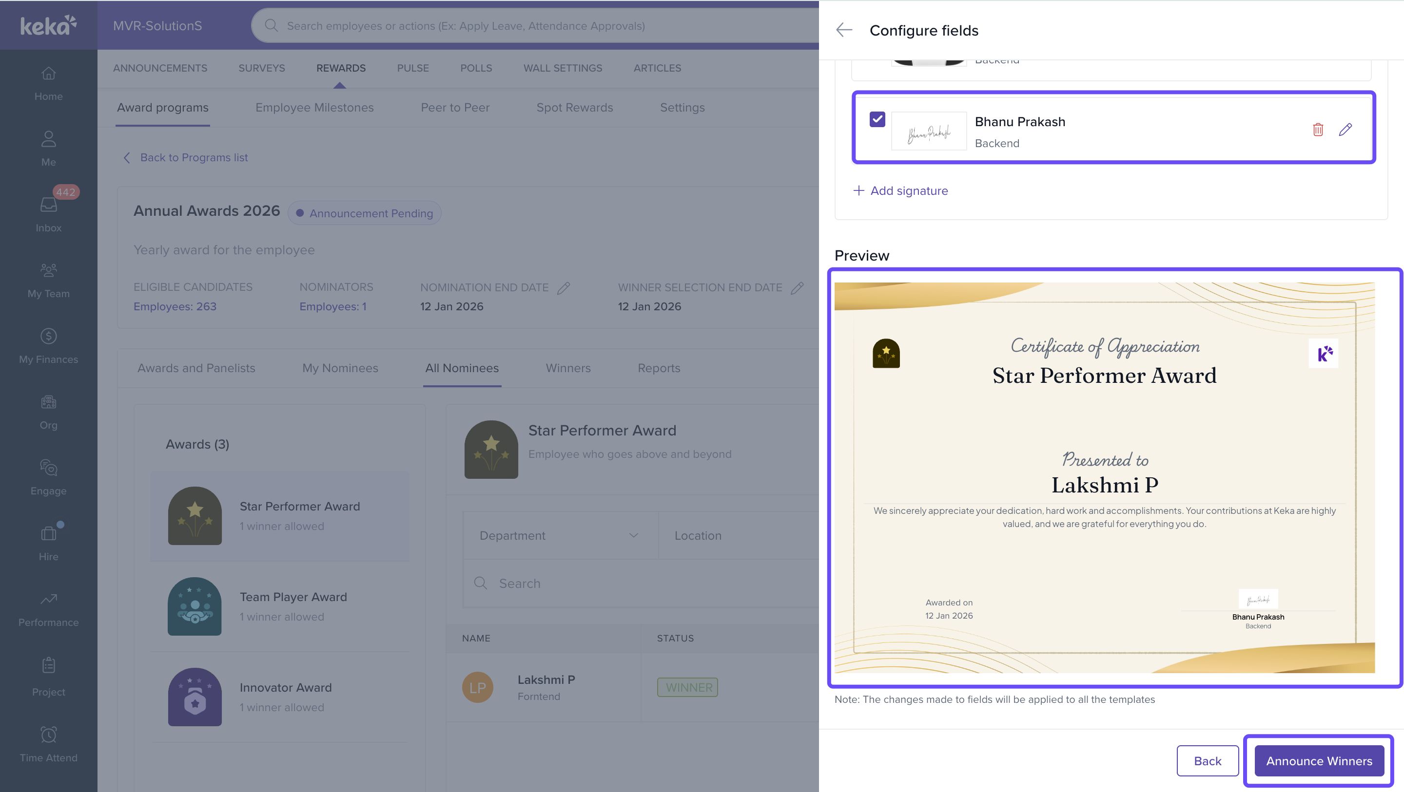The height and width of the screenshot is (792, 1404).
Task: Uncheck the Bhanu Prakash signature checkbox
Action: click(877, 119)
